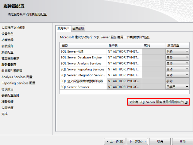Viewport: 193px width, 145px height.
Task: Click 数据库引擎配置 step in sidebar
Action: click(12, 71)
